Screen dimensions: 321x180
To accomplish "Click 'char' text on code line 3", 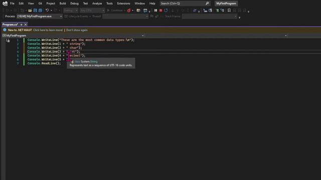I will (73, 47).
